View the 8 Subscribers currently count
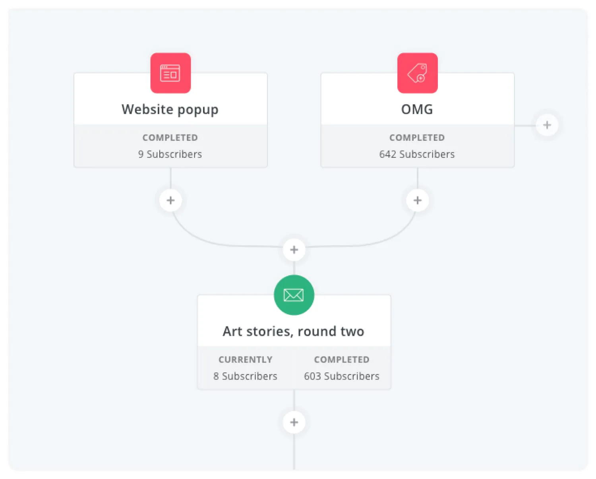The width and height of the screenshot is (596, 479). click(245, 376)
